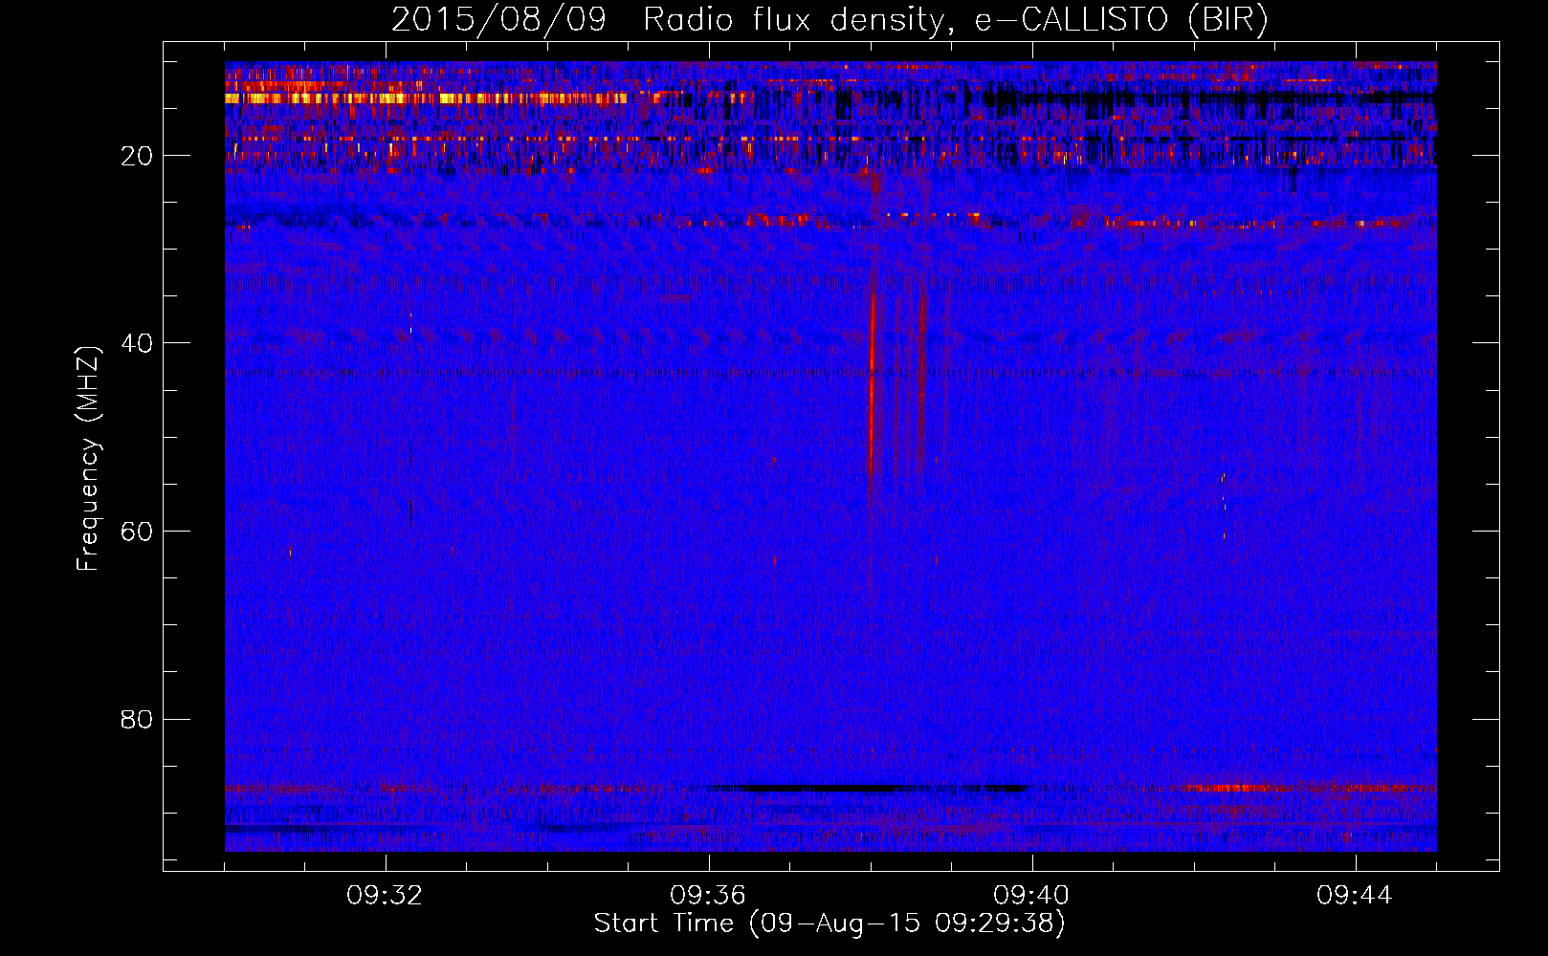The height and width of the screenshot is (956, 1548).
Task: Click the "40" frequency tick label
Action: [x=138, y=343]
